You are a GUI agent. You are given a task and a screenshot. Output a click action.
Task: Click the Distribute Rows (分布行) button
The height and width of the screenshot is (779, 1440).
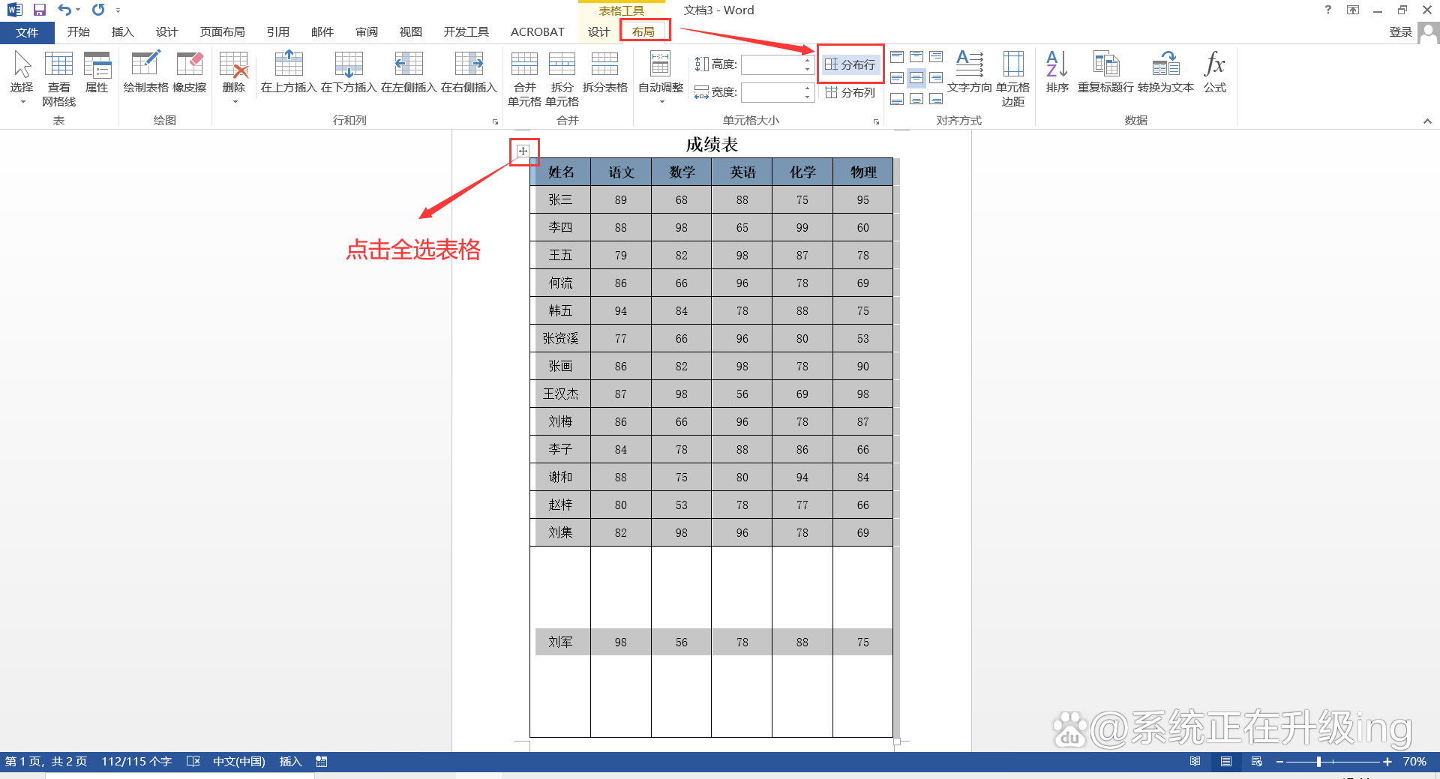(850, 64)
